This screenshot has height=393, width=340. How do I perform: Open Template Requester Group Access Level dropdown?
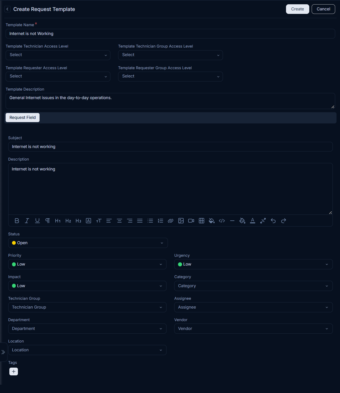tap(171, 76)
